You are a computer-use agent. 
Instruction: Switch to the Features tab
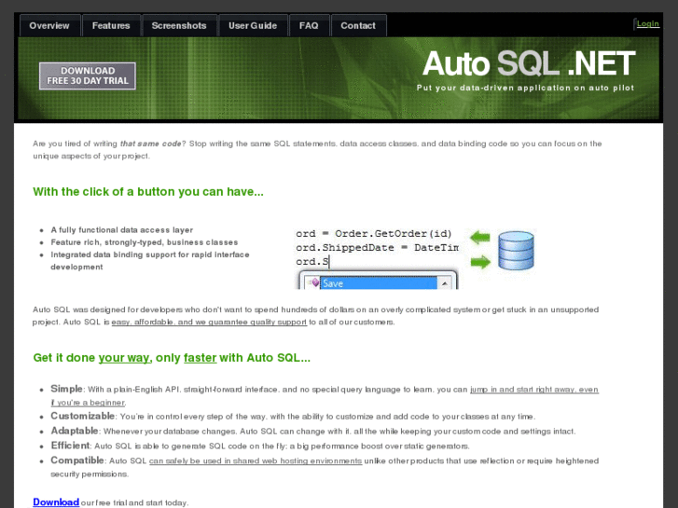[x=111, y=25]
